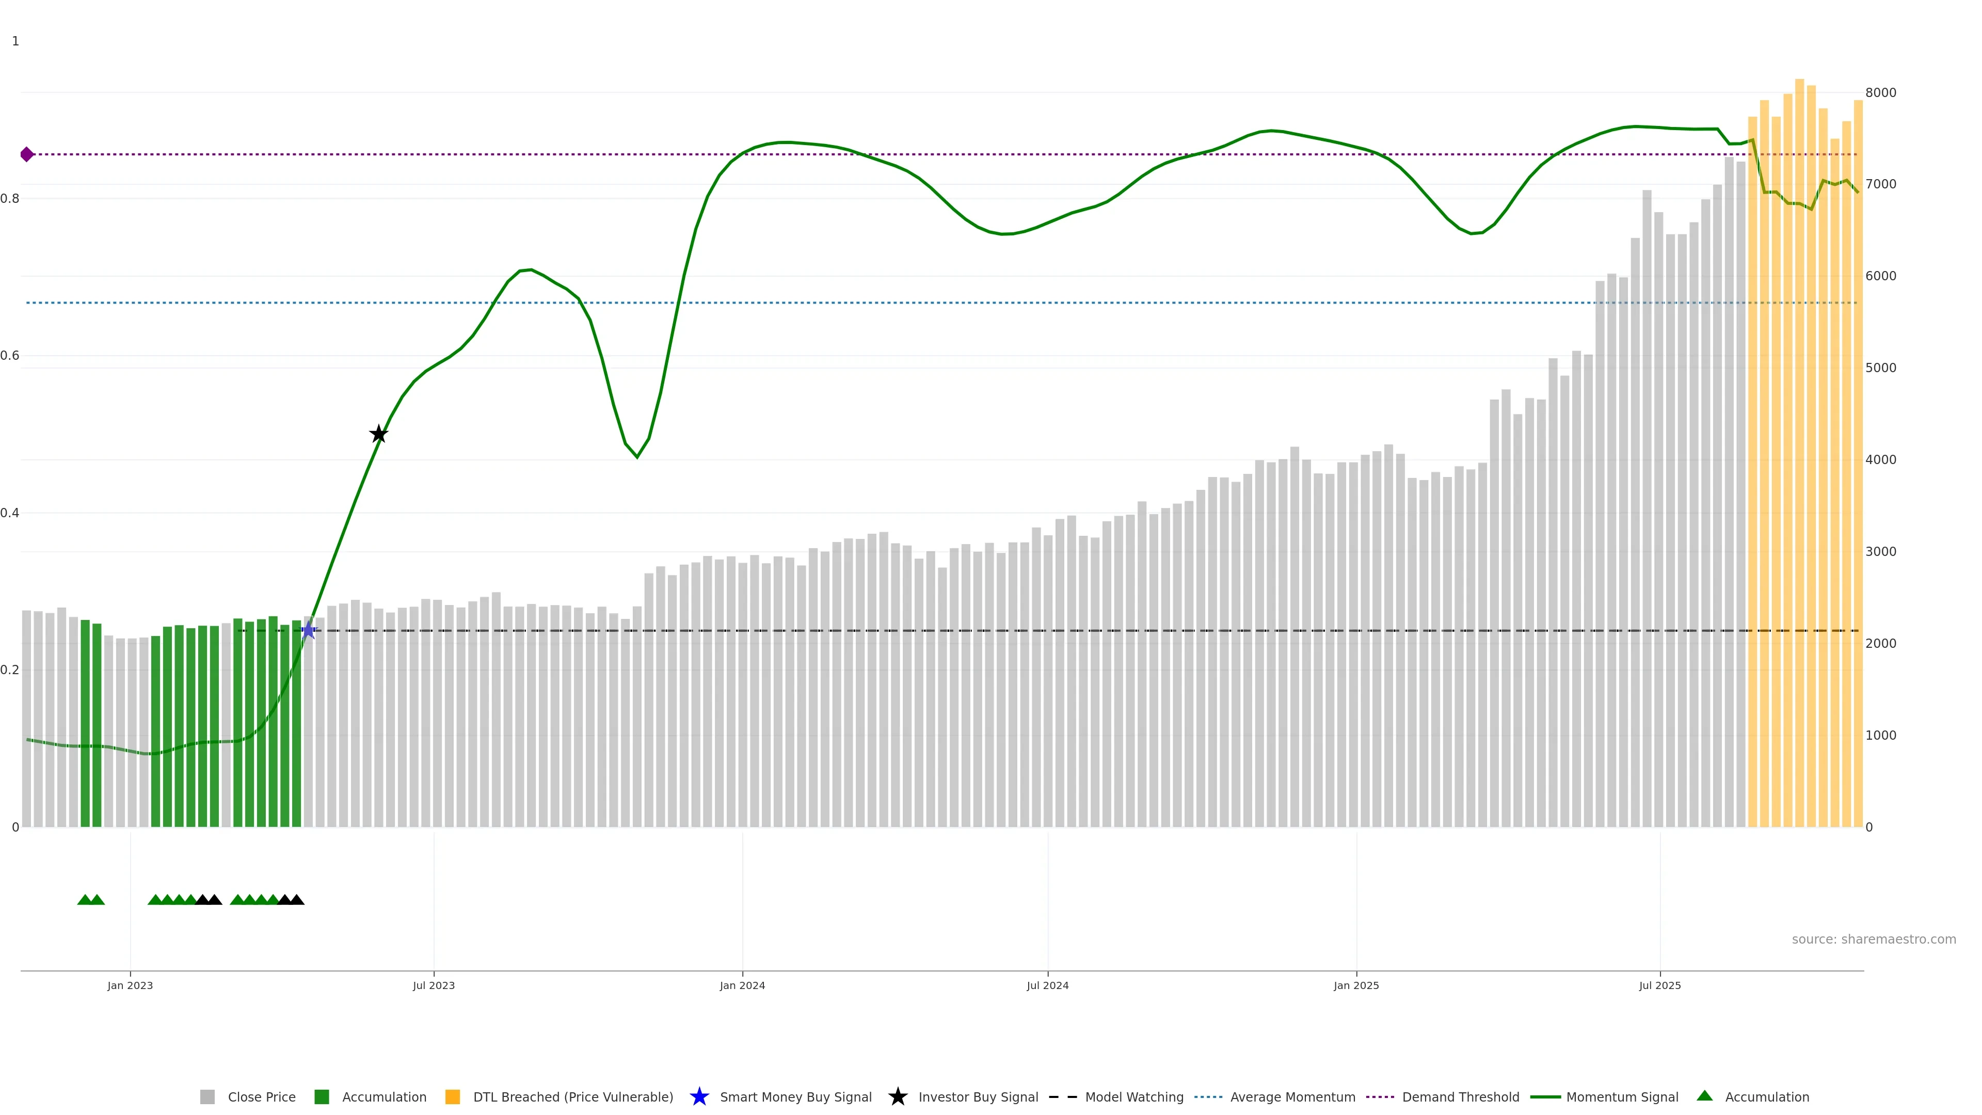Screen dimensions: 1982x1115
Task: Click the black Investor Buy Signal star on chart
Action: pos(378,434)
